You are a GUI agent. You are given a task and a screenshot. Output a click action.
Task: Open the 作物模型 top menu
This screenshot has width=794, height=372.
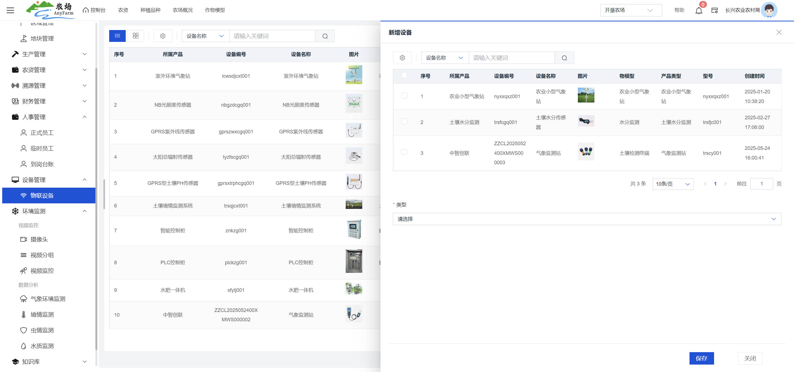(215, 10)
